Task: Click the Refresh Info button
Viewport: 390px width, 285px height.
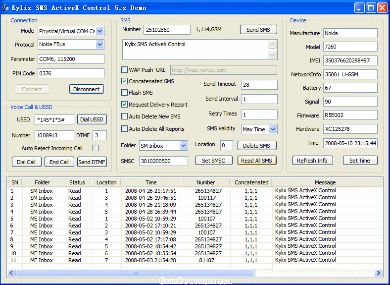Action: pos(312,161)
